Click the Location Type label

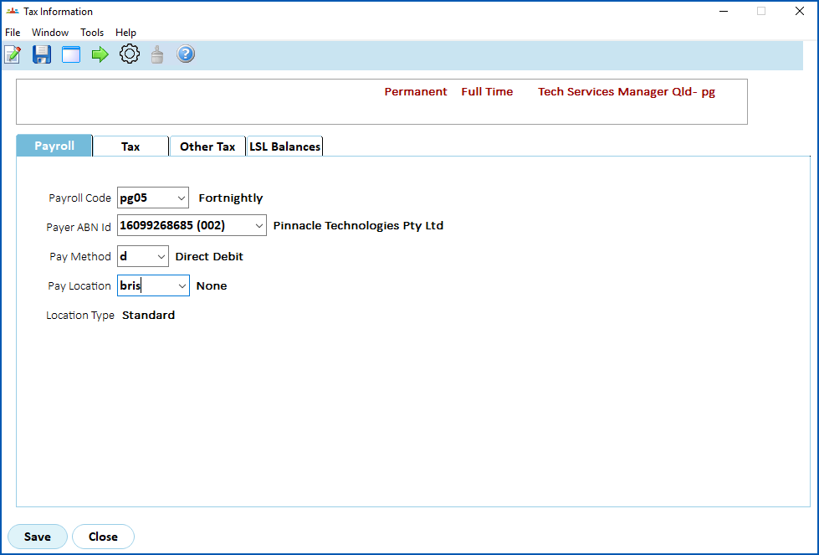tap(80, 315)
